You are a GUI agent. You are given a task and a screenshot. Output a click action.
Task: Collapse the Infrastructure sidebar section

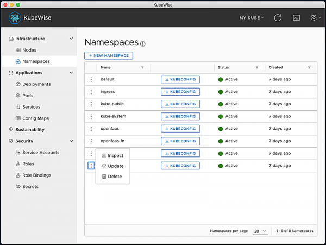pos(71,39)
